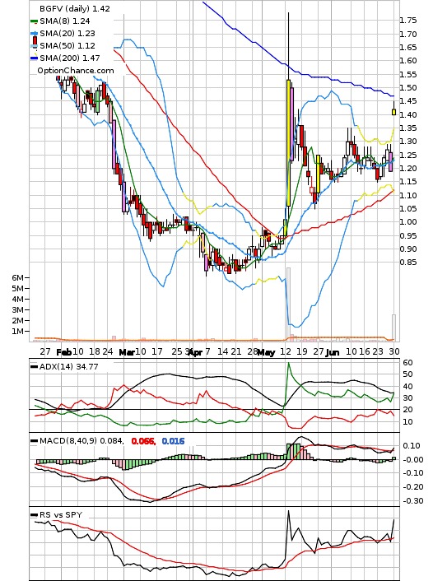Click the Feb month label on date axis
Screen dimensions: 433x581
(x=63, y=352)
